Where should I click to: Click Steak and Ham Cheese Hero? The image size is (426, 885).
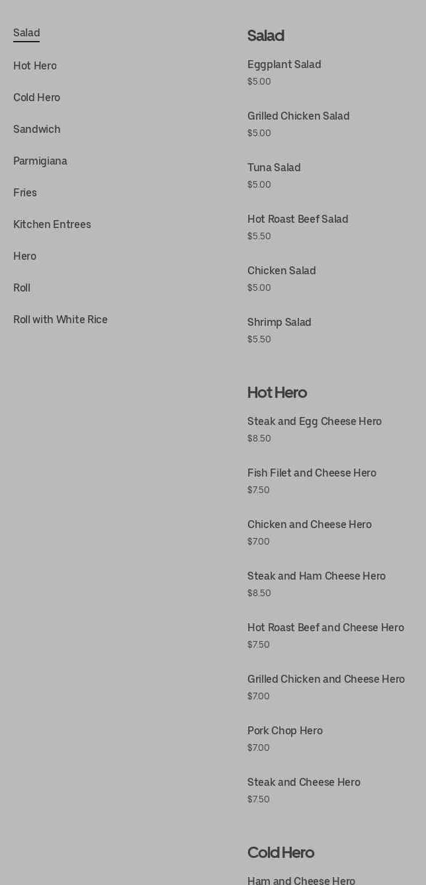[316, 576]
